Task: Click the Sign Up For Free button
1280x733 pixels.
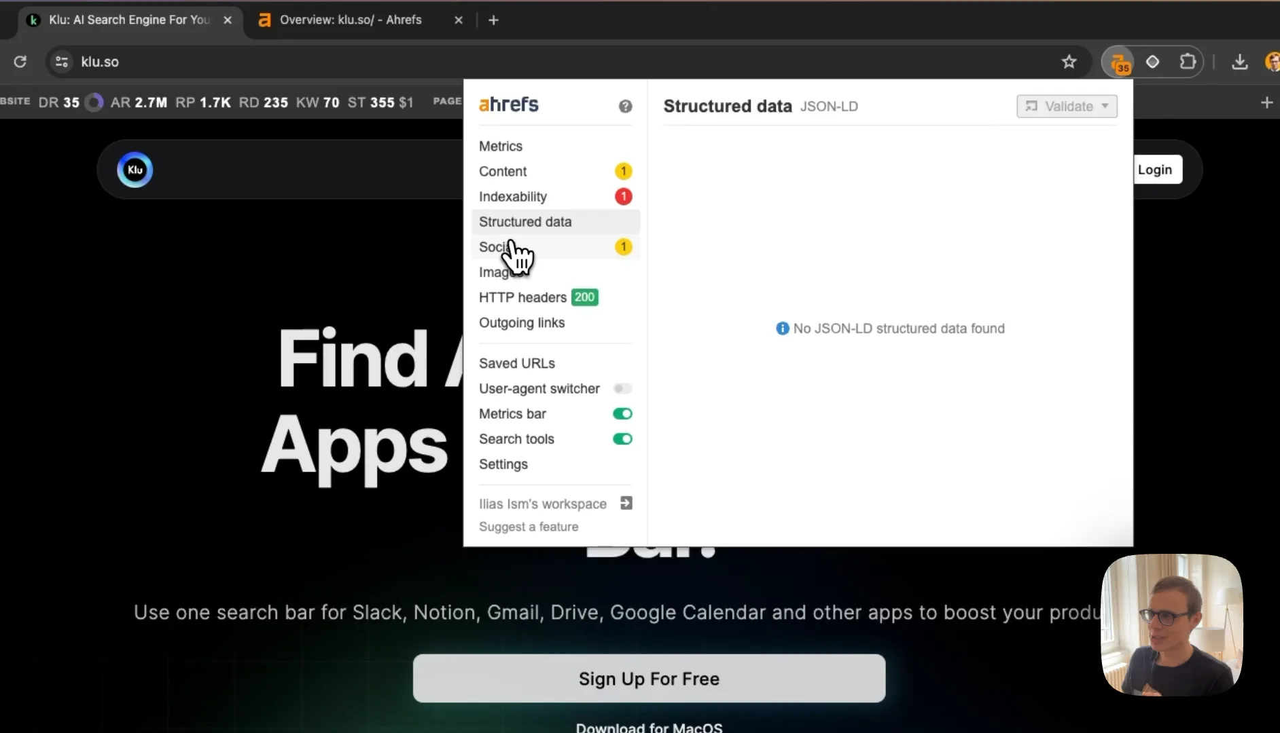Action: tap(649, 678)
